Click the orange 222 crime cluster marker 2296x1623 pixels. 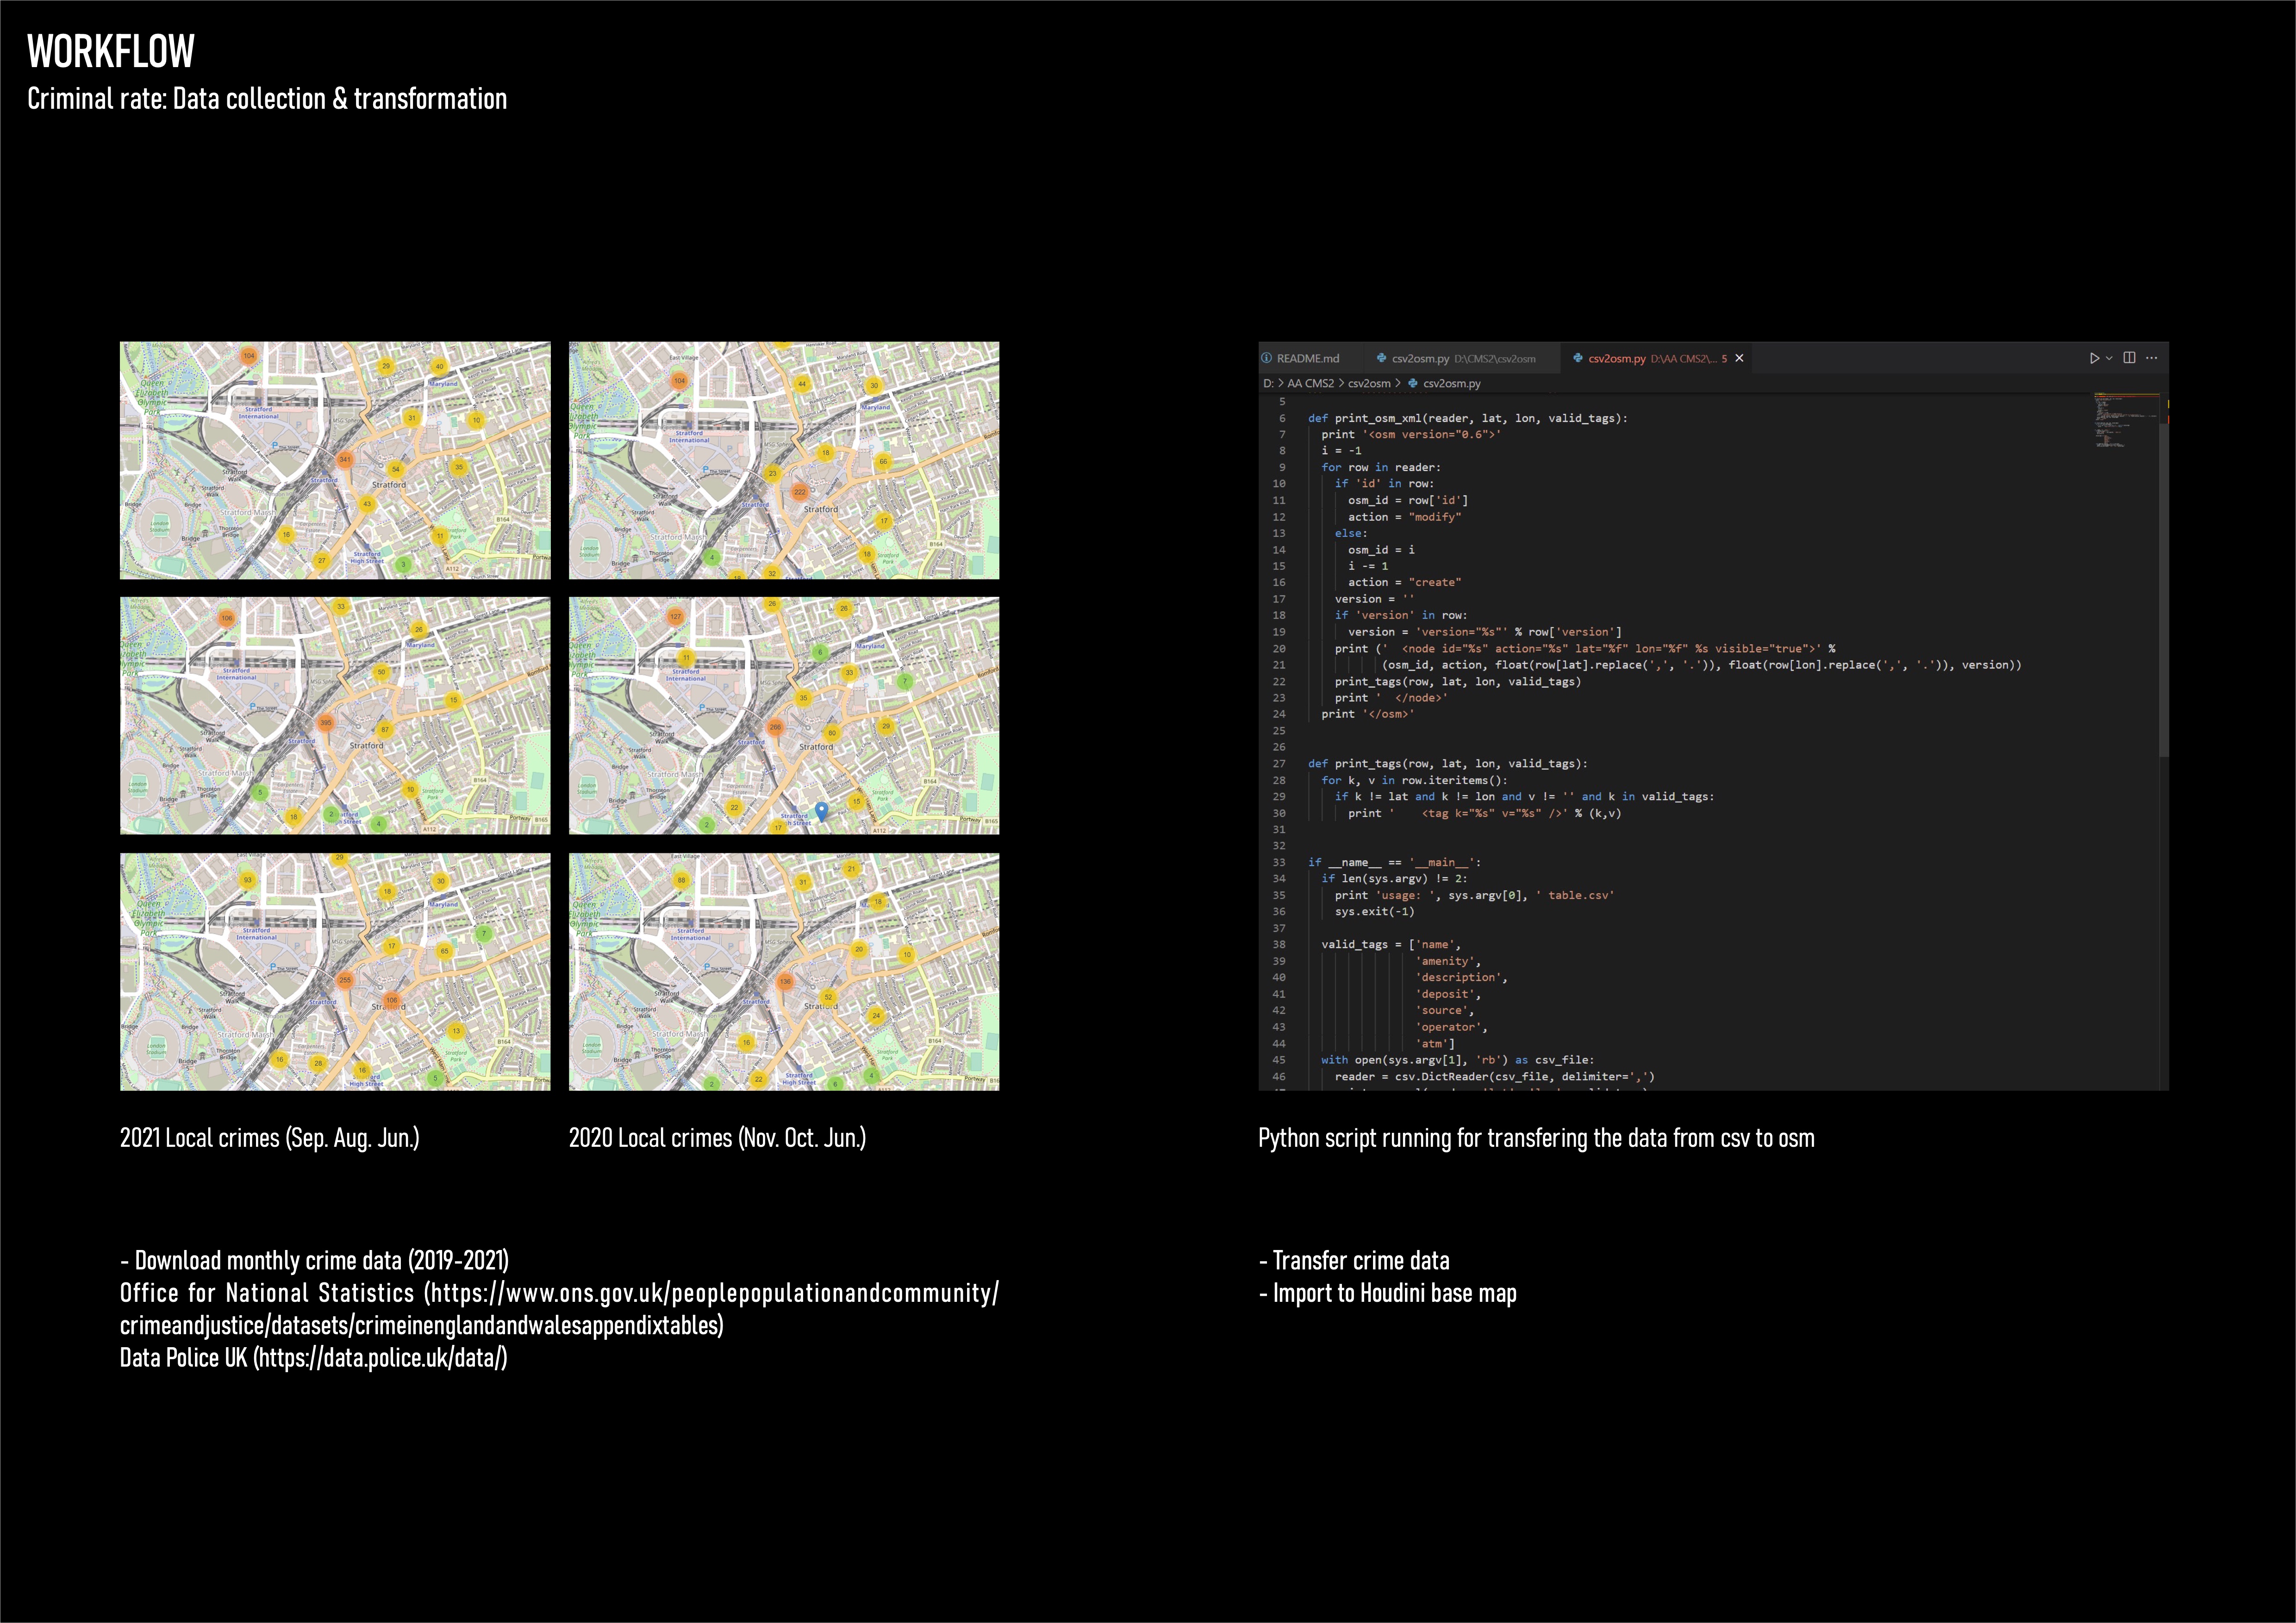[x=800, y=491]
